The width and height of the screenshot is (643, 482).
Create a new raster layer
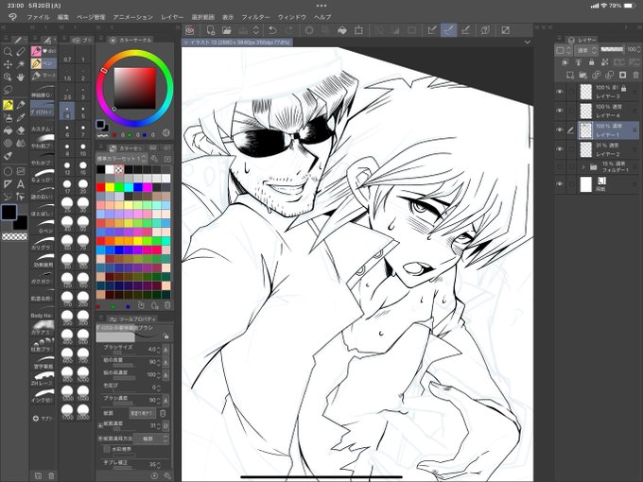[570, 75]
